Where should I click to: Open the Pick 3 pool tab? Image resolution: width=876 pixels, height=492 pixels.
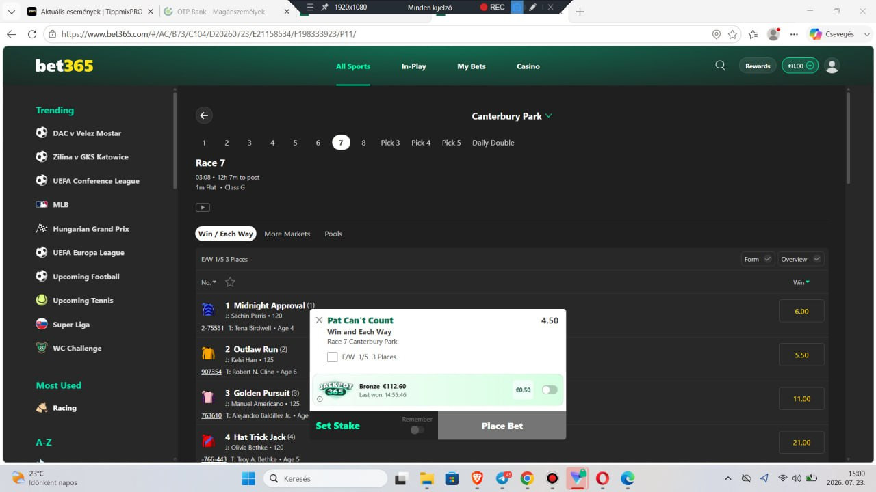(391, 143)
